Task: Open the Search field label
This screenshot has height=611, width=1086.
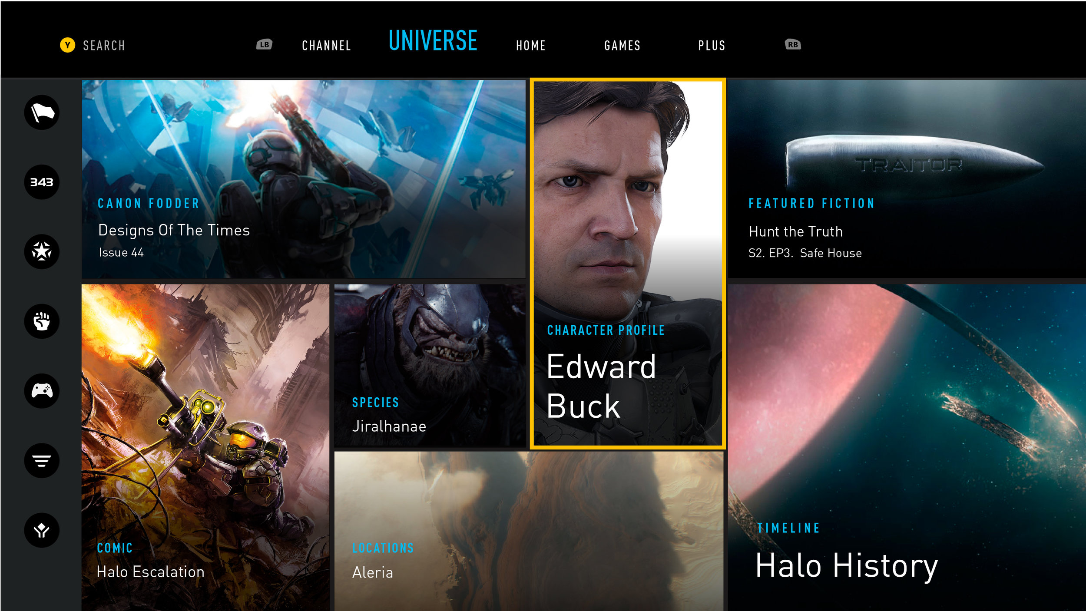Action: (x=104, y=46)
